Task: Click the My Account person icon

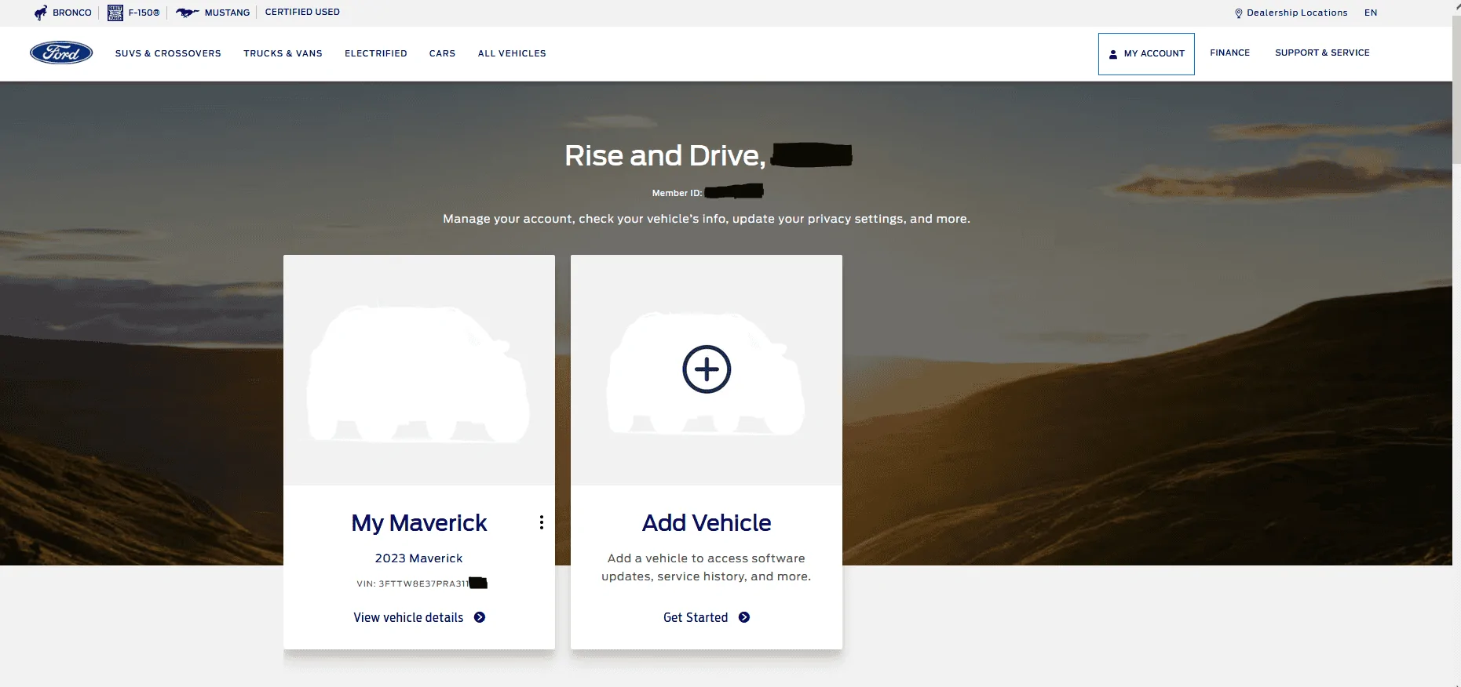Action: 1113,54
